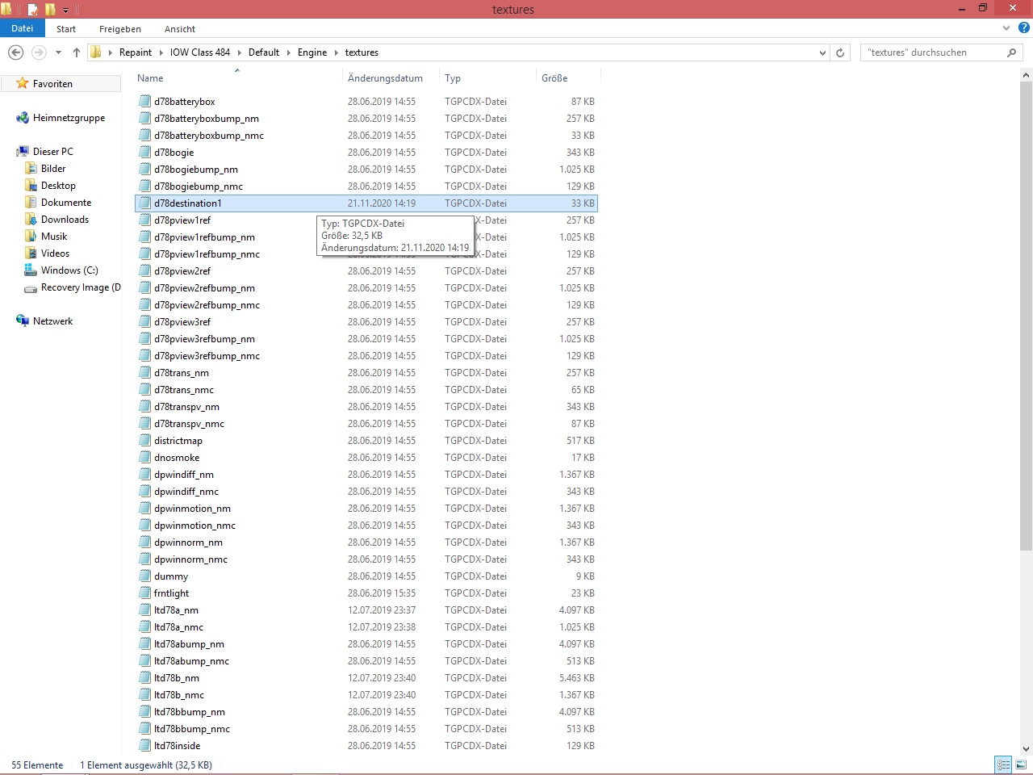The image size is (1033, 775).
Task: Expand the ribbon with the chevron near Help
Action: (1006, 28)
